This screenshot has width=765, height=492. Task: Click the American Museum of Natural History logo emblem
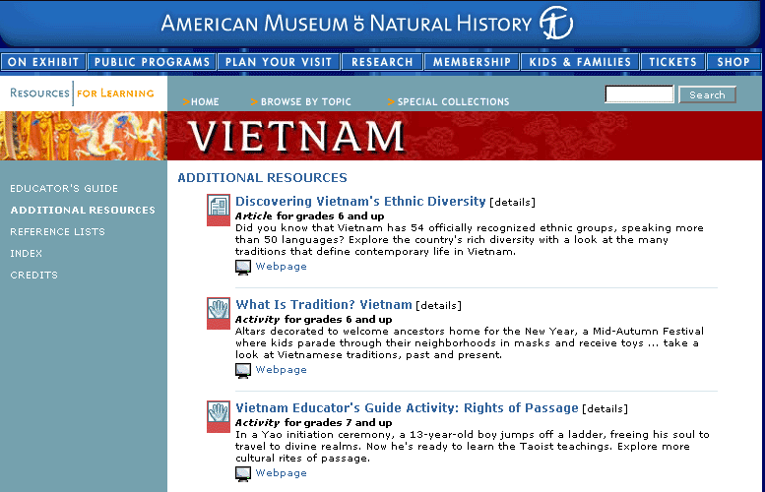[556, 23]
